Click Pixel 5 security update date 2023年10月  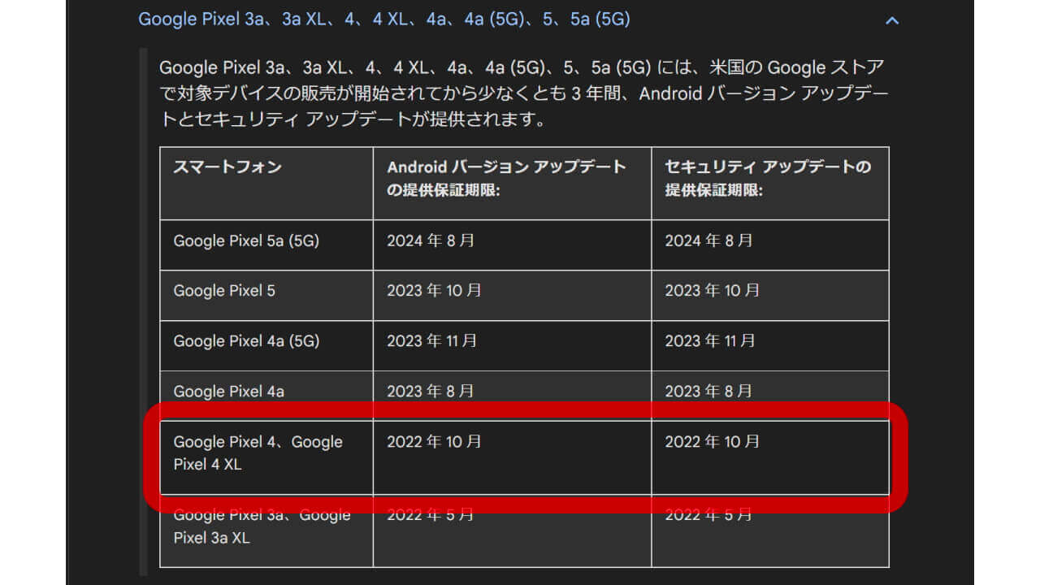click(713, 291)
